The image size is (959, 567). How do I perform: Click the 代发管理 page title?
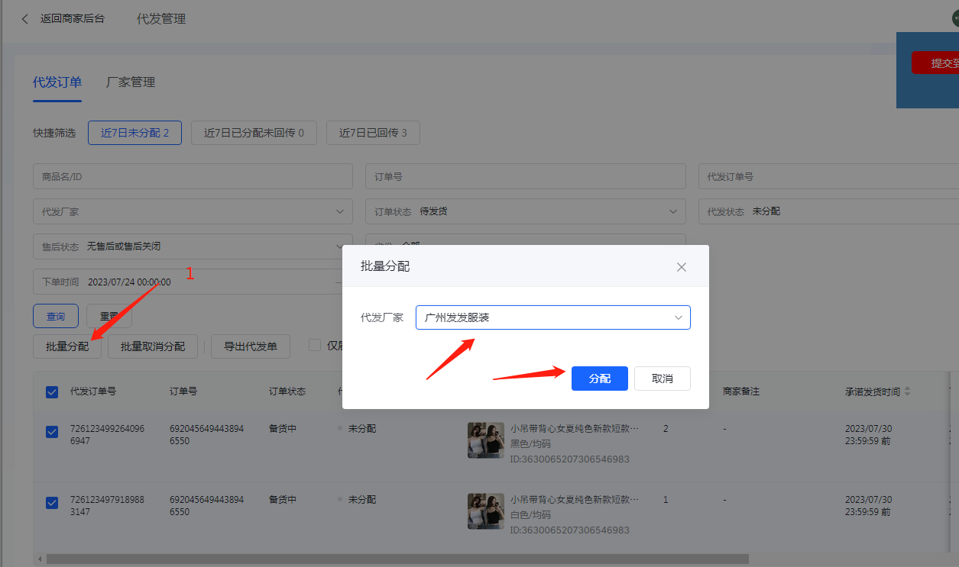pos(161,19)
